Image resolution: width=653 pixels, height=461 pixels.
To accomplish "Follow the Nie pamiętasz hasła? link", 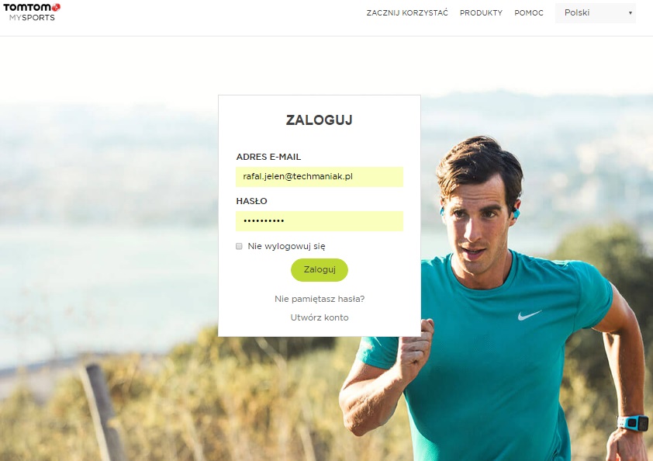I will [320, 299].
